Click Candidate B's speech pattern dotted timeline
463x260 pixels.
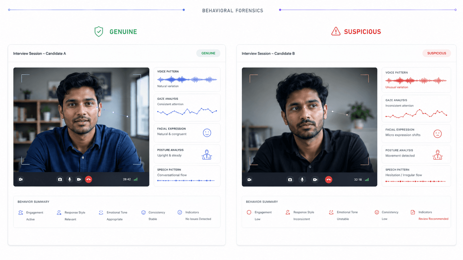point(416,182)
